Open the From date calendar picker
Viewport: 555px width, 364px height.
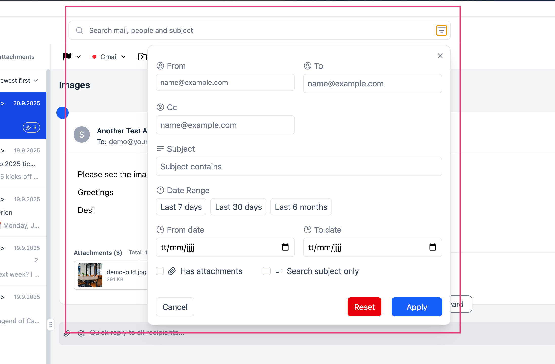point(285,247)
